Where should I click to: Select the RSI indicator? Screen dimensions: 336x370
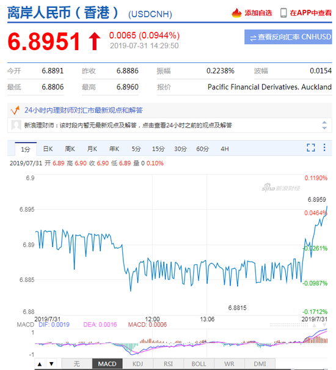[x=169, y=364]
